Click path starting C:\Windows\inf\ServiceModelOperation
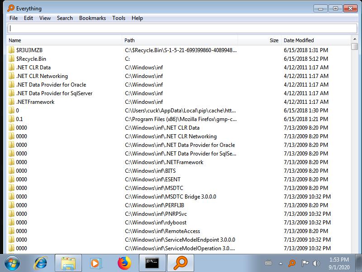The height and width of the screenshot is (272, 362). (180, 248)
